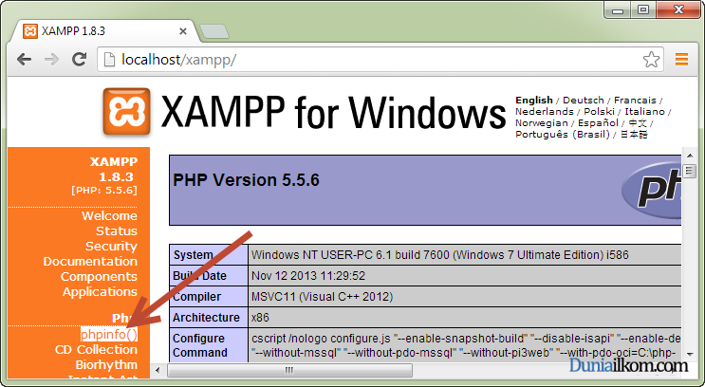This screenshot has width=705, height=387.
Task: Switch language to English
Action: click(x=533, y=101)
